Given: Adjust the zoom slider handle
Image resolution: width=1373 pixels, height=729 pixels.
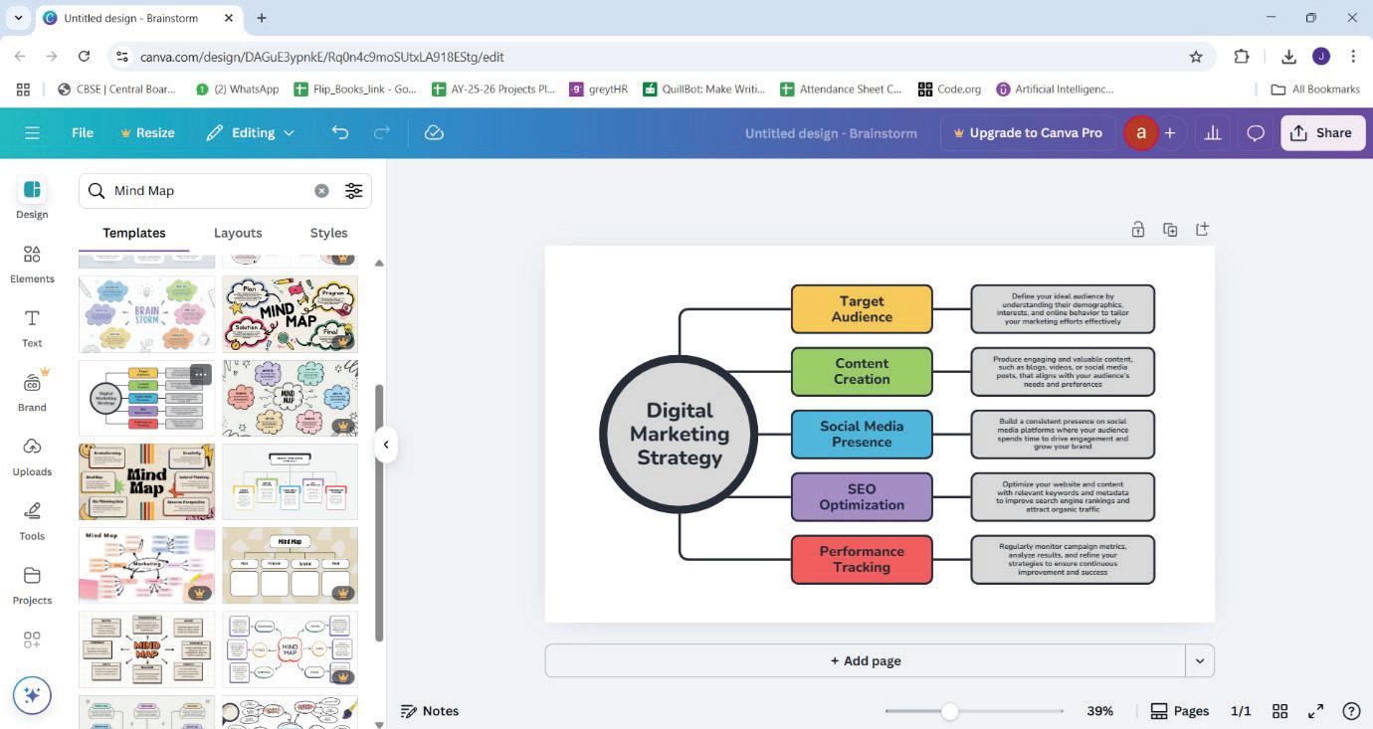Looking at the screenshot, I should (x=949, y=711).
